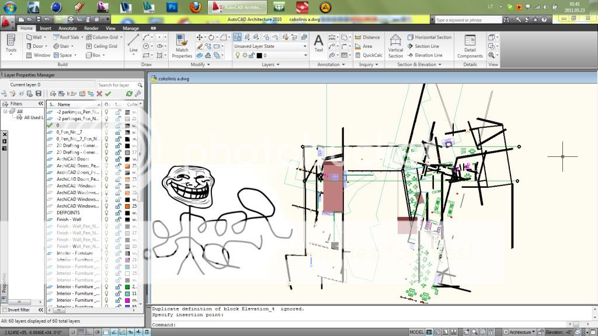
Task: Expand the Annotation panel
Action: [331, 64]
